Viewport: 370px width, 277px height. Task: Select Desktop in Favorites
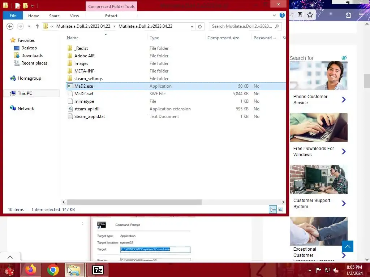(x=29, y=48)
